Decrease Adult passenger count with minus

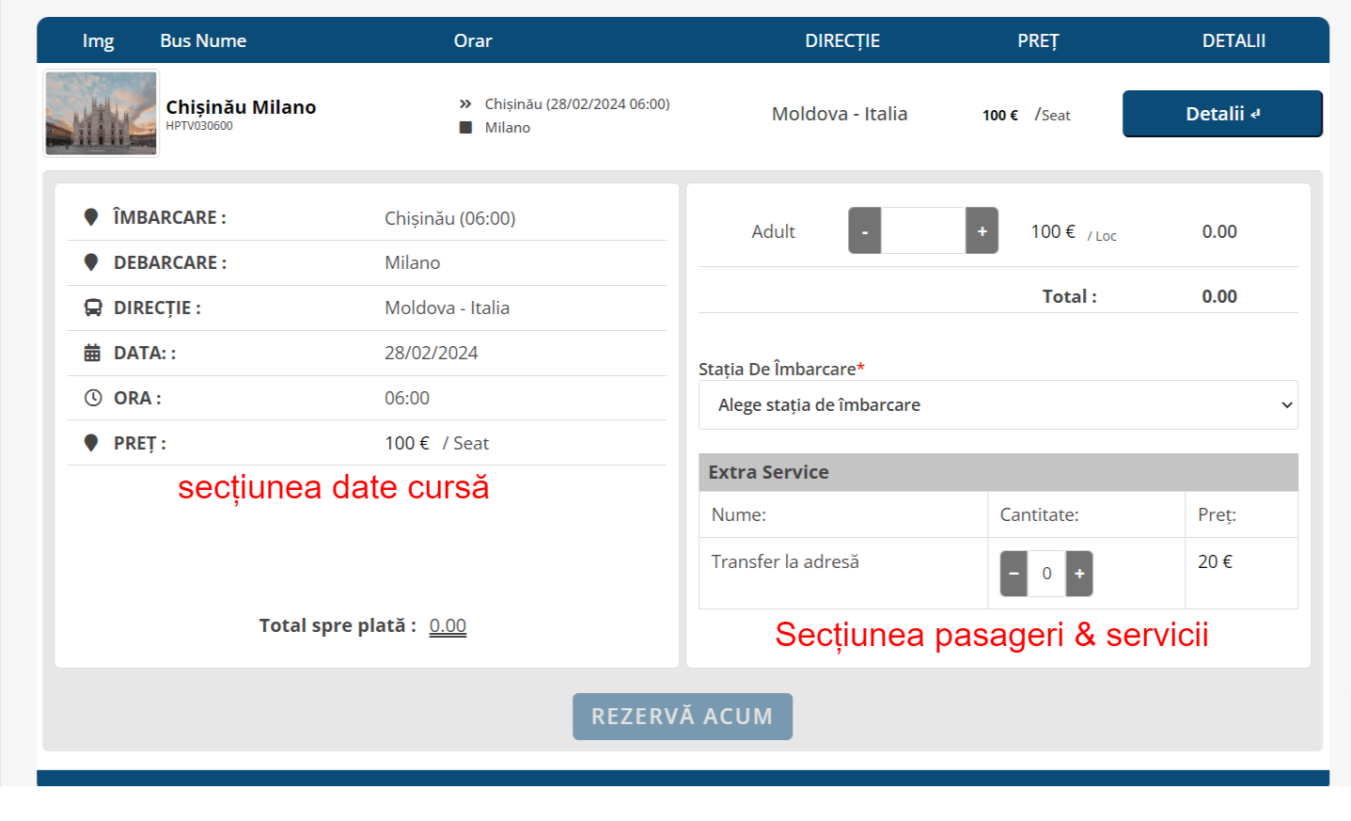pyautogui.click(x=864, y=231)
